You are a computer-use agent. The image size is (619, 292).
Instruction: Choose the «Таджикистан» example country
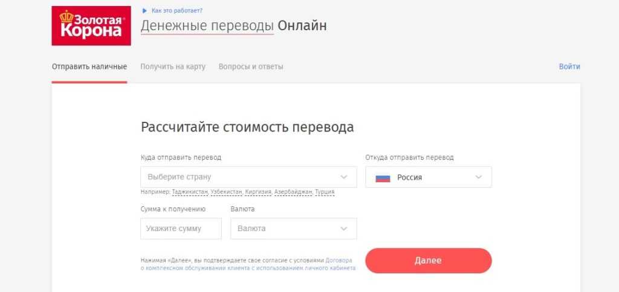point(190,192)
